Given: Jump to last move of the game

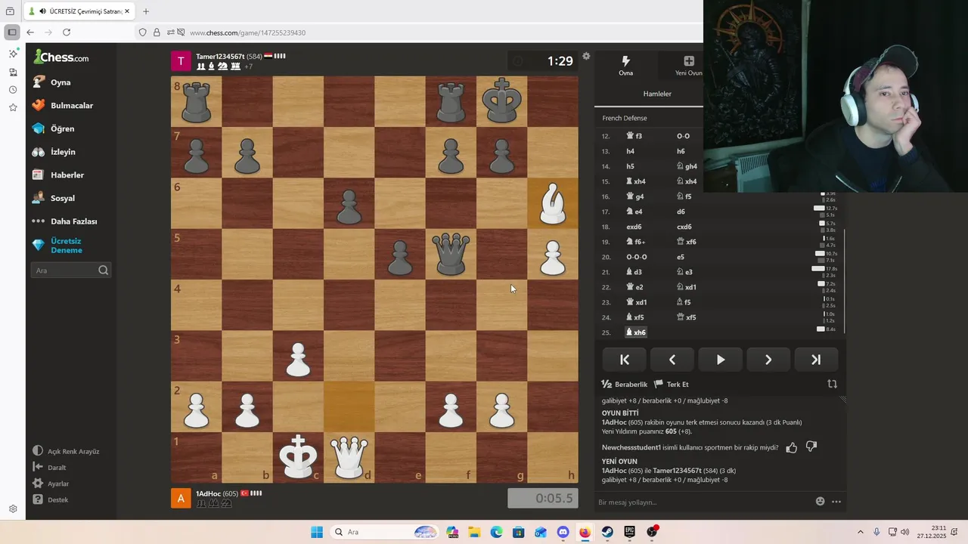Looking at the screenshot, I should click(815, 360).
